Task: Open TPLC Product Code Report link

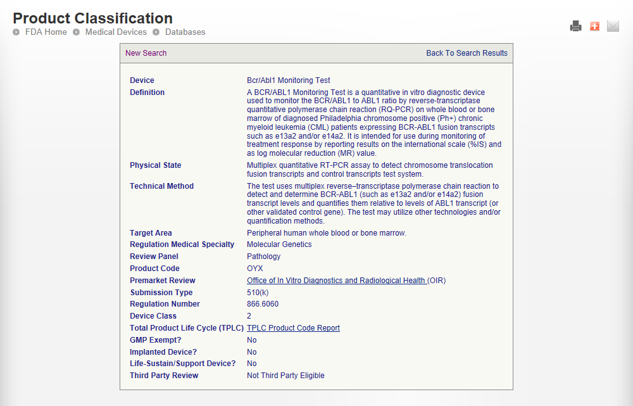Action: pos(294,328)
